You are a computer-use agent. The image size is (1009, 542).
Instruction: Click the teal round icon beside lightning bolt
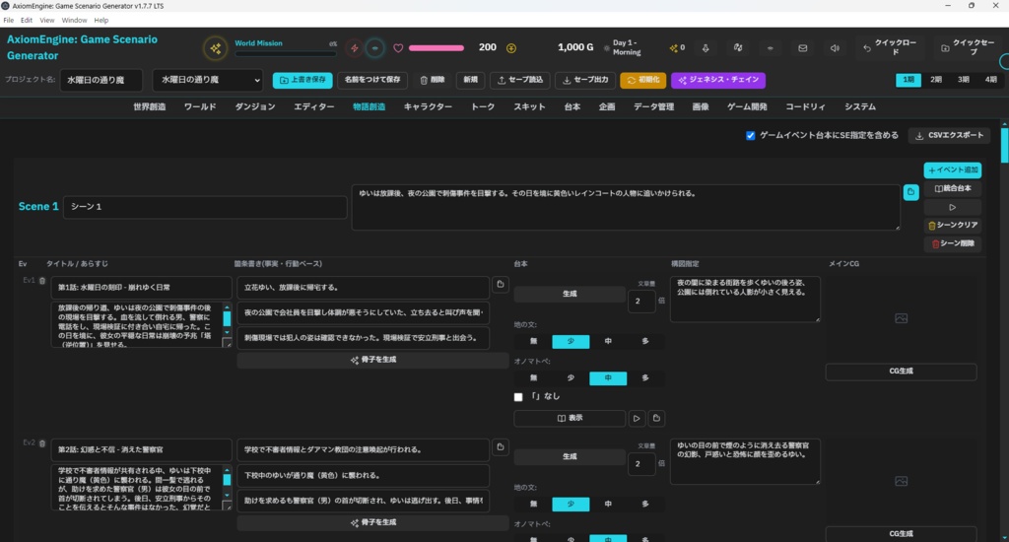tap(375, 48)
